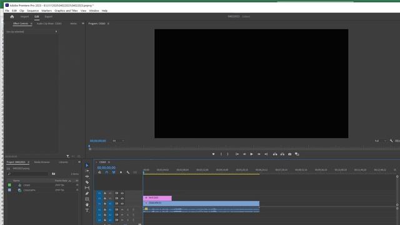
Task: Click Add Marker button under Program monitor
Action: 213,154
